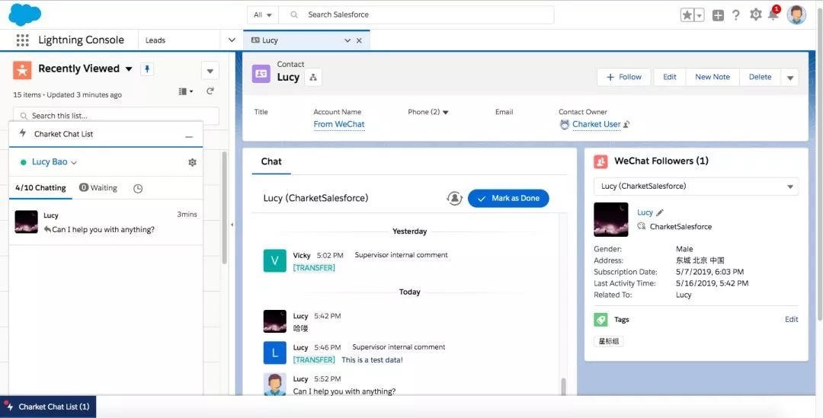This screenshot has height=418, width=823.
Task: Click the New Note button
Action: (x=713, y=77)
